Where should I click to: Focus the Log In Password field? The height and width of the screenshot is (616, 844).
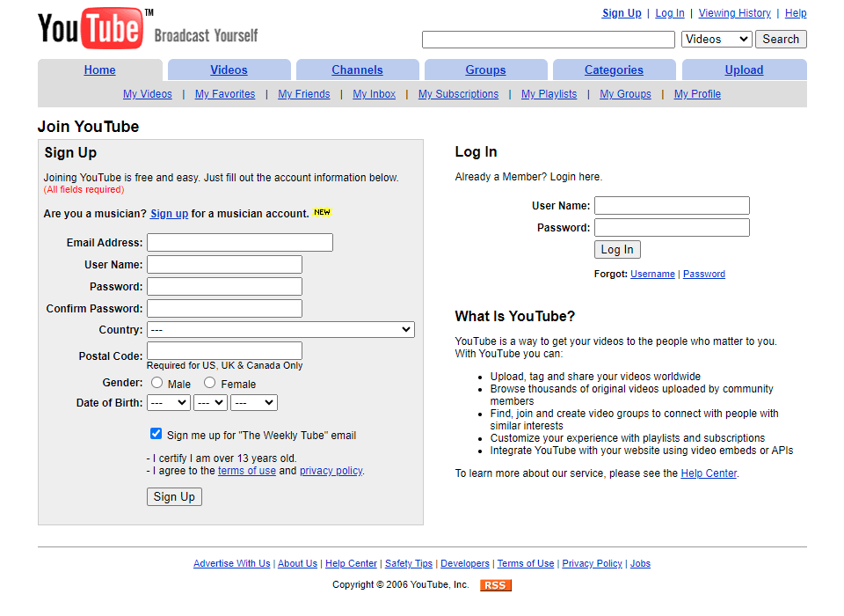click(672, 227)
